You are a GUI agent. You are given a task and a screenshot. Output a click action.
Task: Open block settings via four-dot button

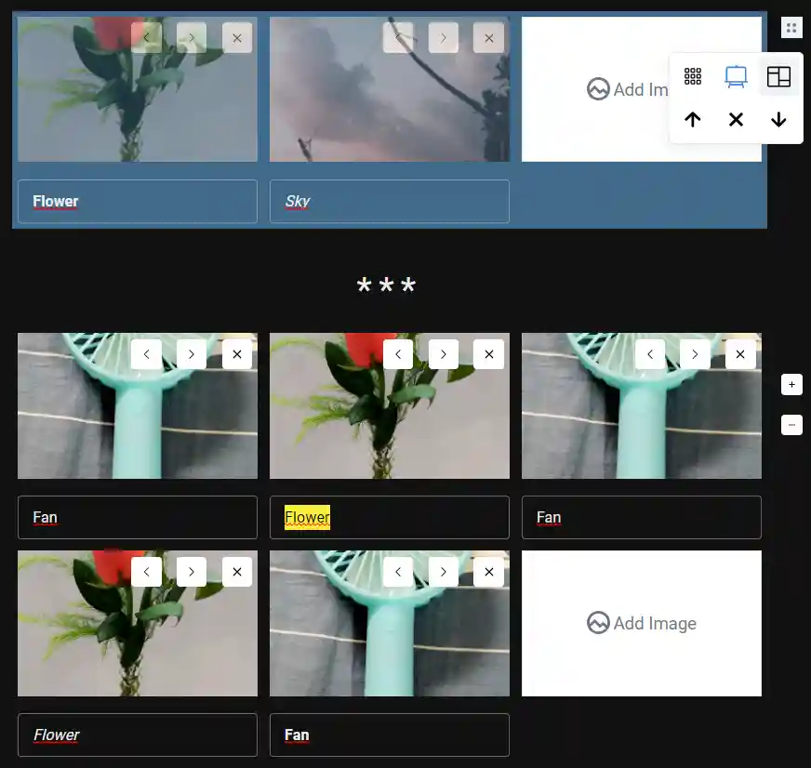(791, 28)
